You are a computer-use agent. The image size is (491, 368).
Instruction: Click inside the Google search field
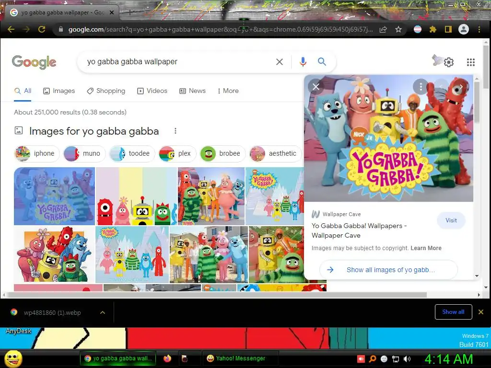(x=178, y=62)
